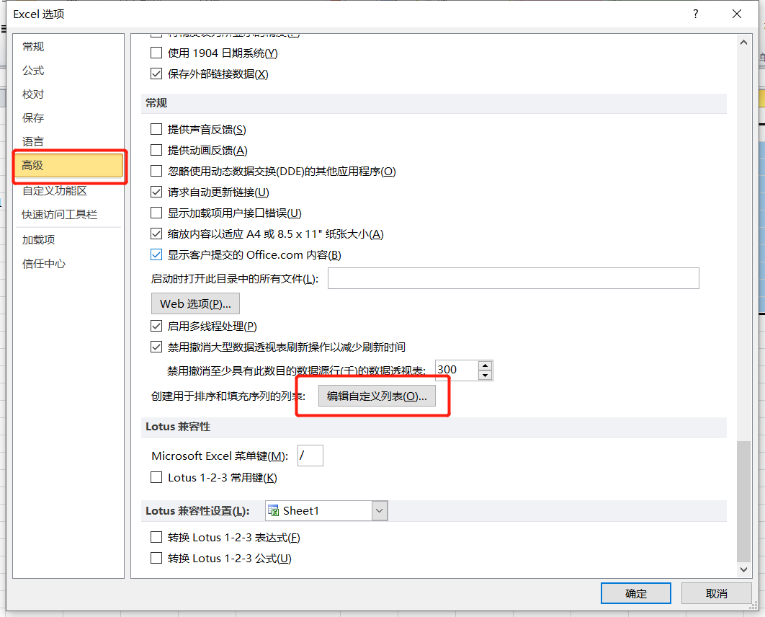Open the 信任中心 section
Viewport: 765px width, 617px height.
[44, 264]
